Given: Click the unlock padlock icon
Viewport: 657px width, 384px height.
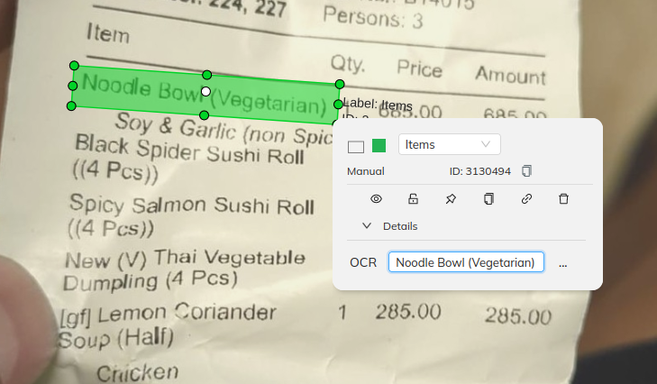Looking at the screenshot, I should [413, 198].
